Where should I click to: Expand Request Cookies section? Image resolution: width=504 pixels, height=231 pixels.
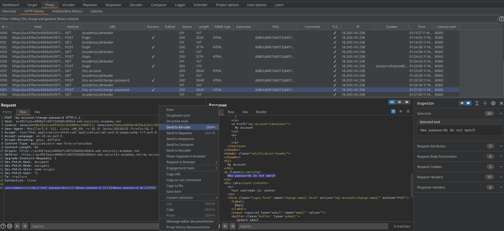point(501,167)
